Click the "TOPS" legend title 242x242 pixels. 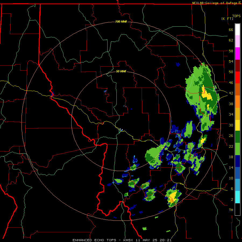tap(236, 16)
